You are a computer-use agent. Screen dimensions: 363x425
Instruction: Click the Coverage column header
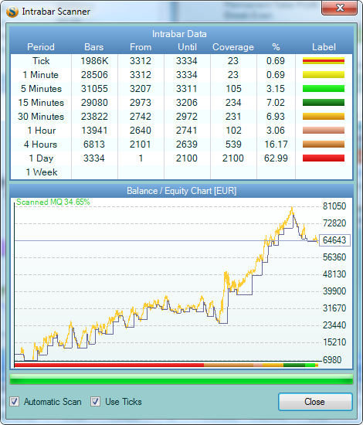[233, 47]
